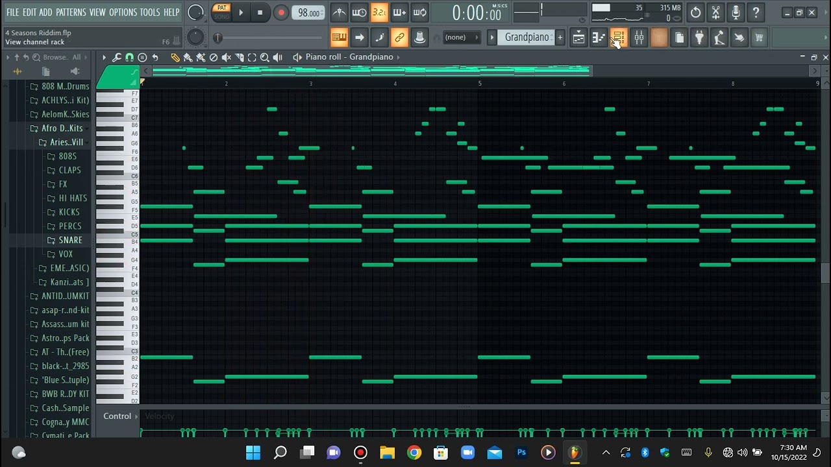Open the OPTIONS menu

pyautogui.click(x=123, y=12)
